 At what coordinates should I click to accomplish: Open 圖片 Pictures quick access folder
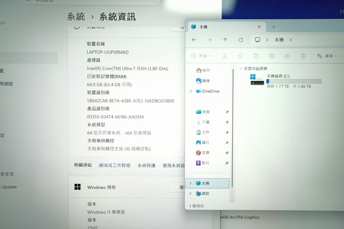tap(203, 142)
